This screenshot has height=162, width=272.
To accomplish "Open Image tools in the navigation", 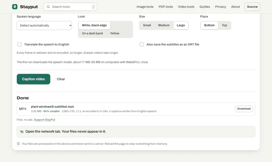I will tap(145, 7).
